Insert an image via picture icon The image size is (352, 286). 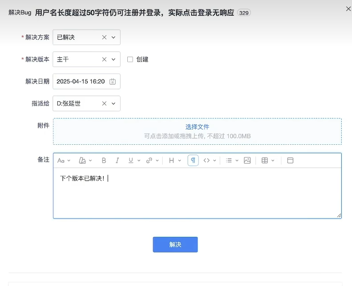pyautogui.click(x=247, y=160)
